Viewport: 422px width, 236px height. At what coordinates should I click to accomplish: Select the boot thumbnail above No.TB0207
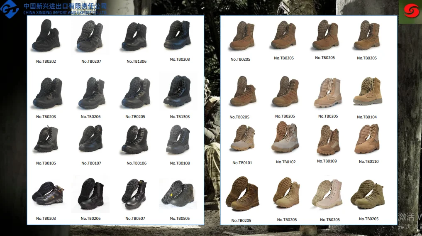coord(91,37)
